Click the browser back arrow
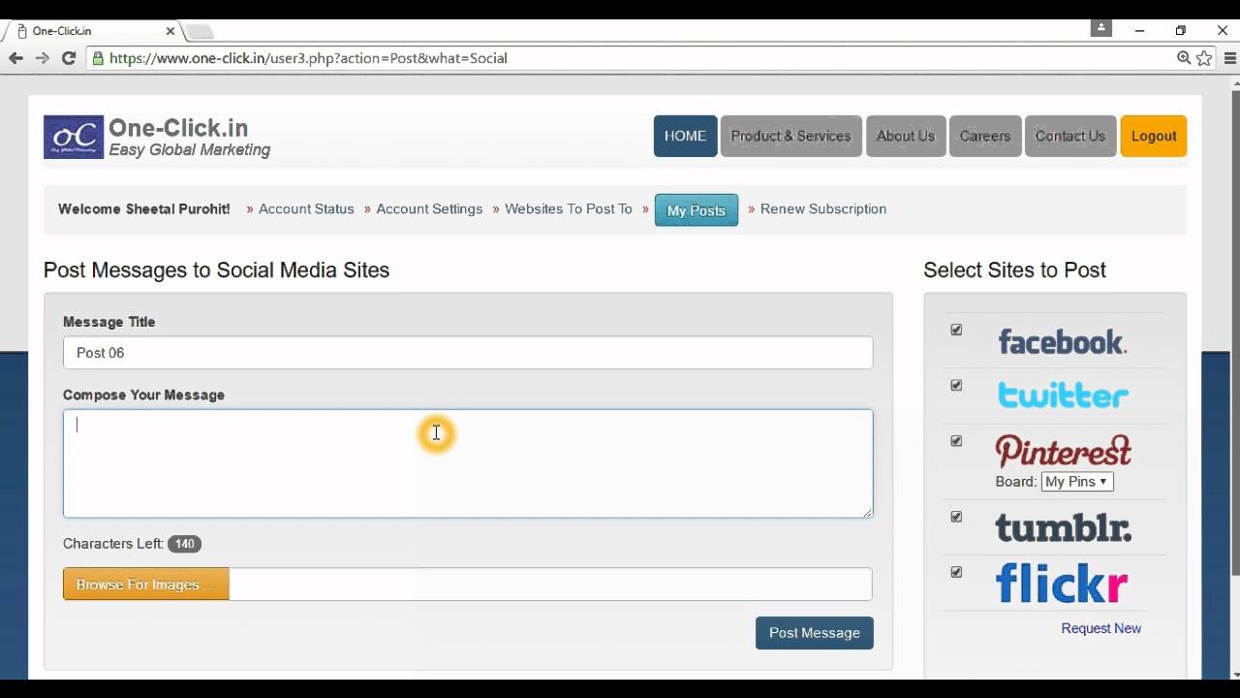Screen dimensions: 1240x698 pos(15,58)
